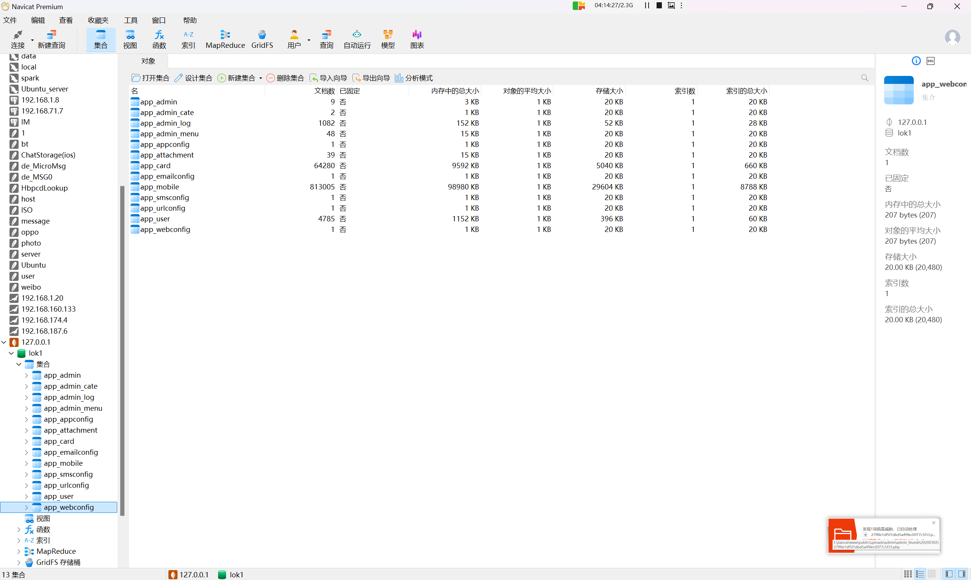Select the Collection (集合) toolbar icon
This screenshot has width=971, height=580.
click(x=101, y=39)
